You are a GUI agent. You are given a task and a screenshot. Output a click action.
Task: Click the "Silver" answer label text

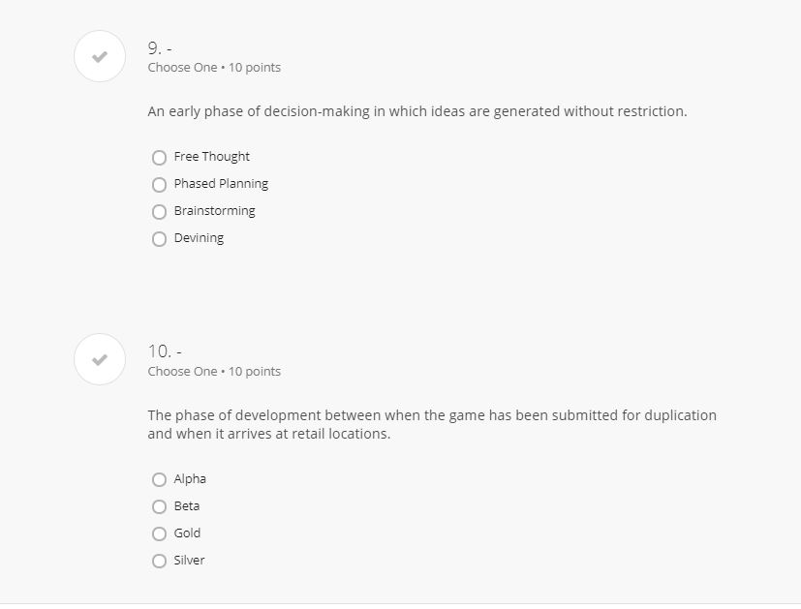190,561
